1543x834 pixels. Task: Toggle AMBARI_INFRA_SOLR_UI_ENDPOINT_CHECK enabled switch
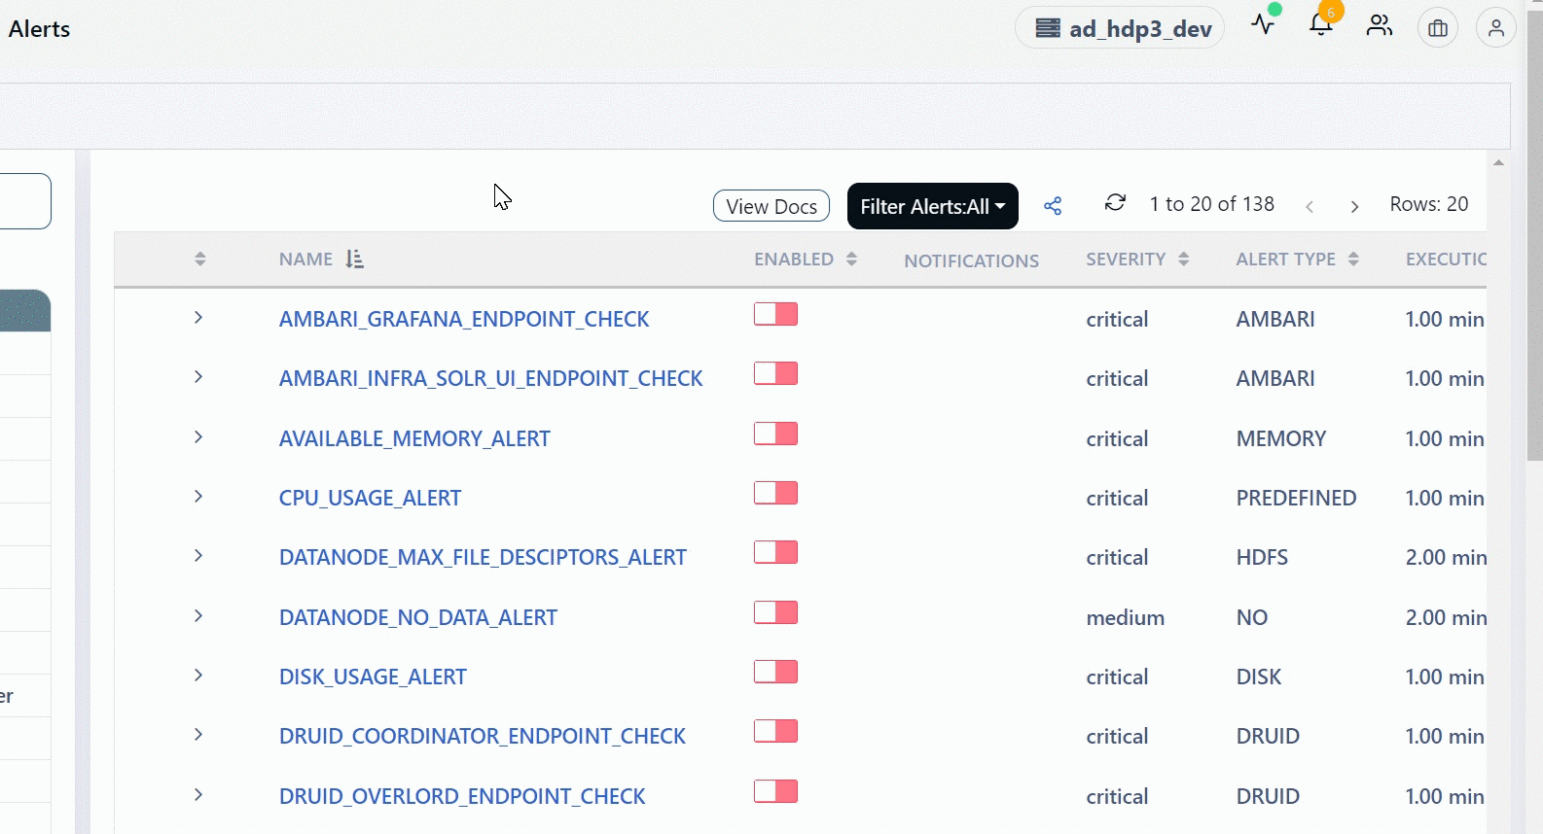pos(775,373)
